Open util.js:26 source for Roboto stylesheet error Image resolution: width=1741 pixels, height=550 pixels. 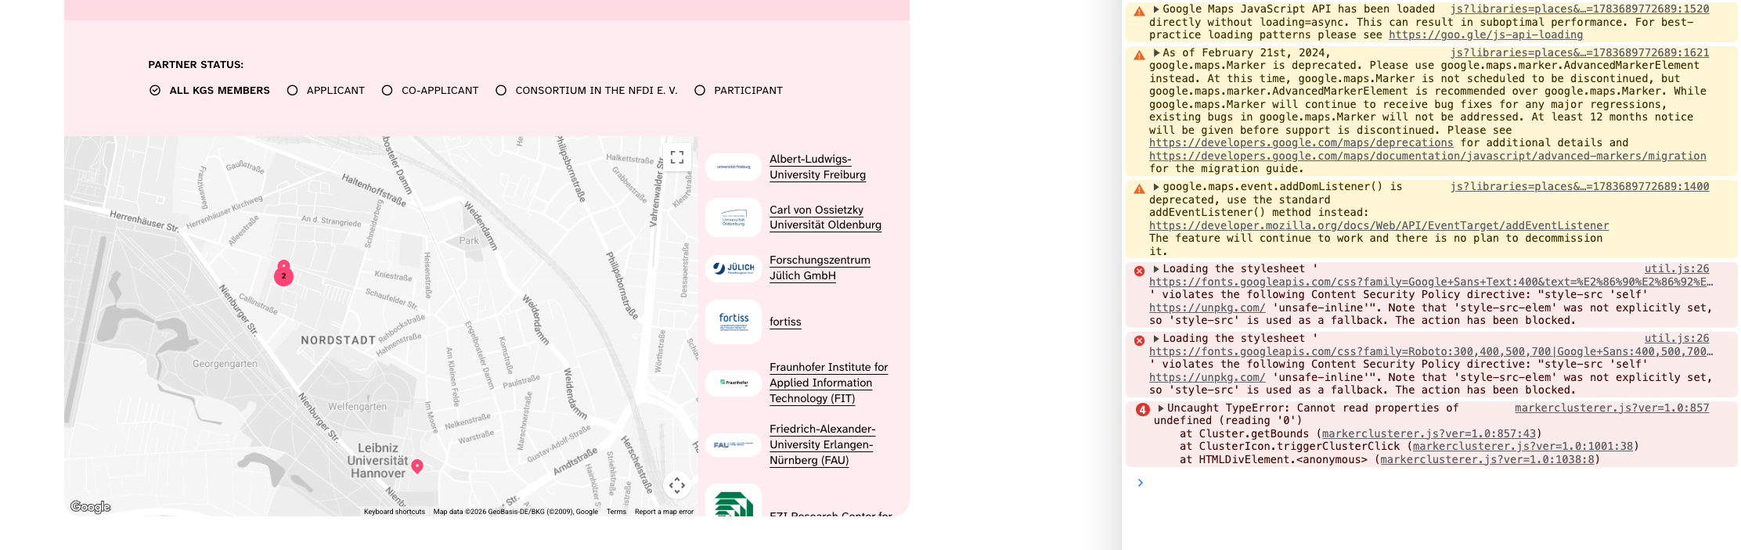pyautogui.click(x=1677, y=339)
